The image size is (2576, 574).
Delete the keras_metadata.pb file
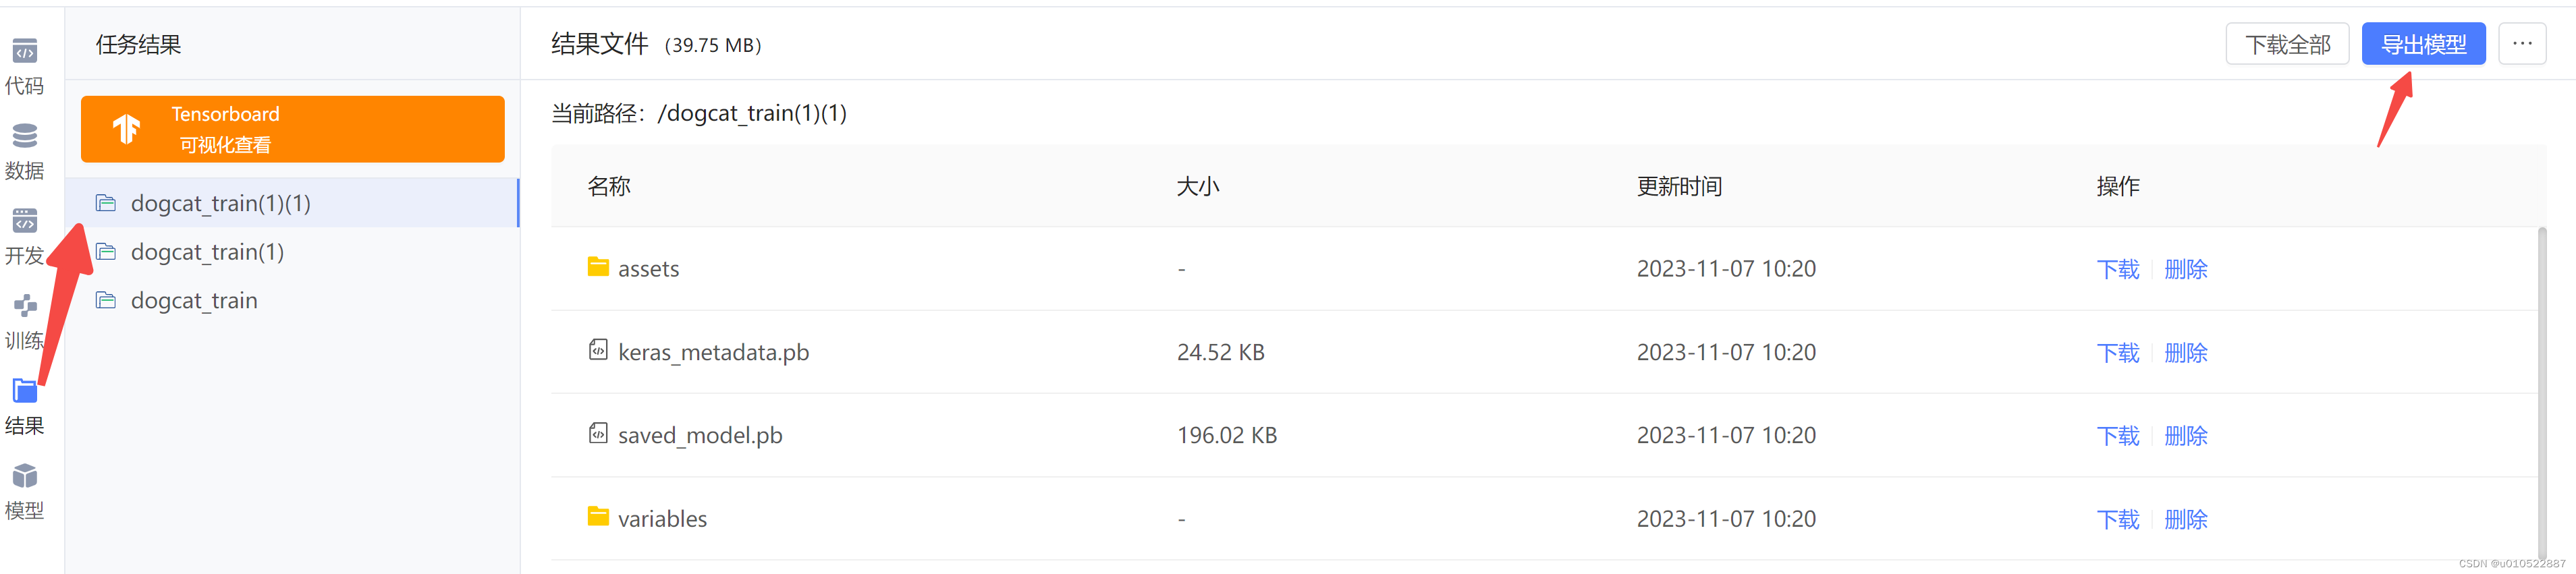(x=2185, y=353)
